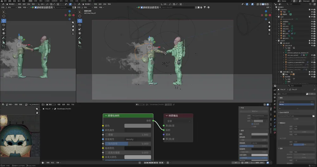Select the Measure tool in left viewport

(x=3, y=42)
